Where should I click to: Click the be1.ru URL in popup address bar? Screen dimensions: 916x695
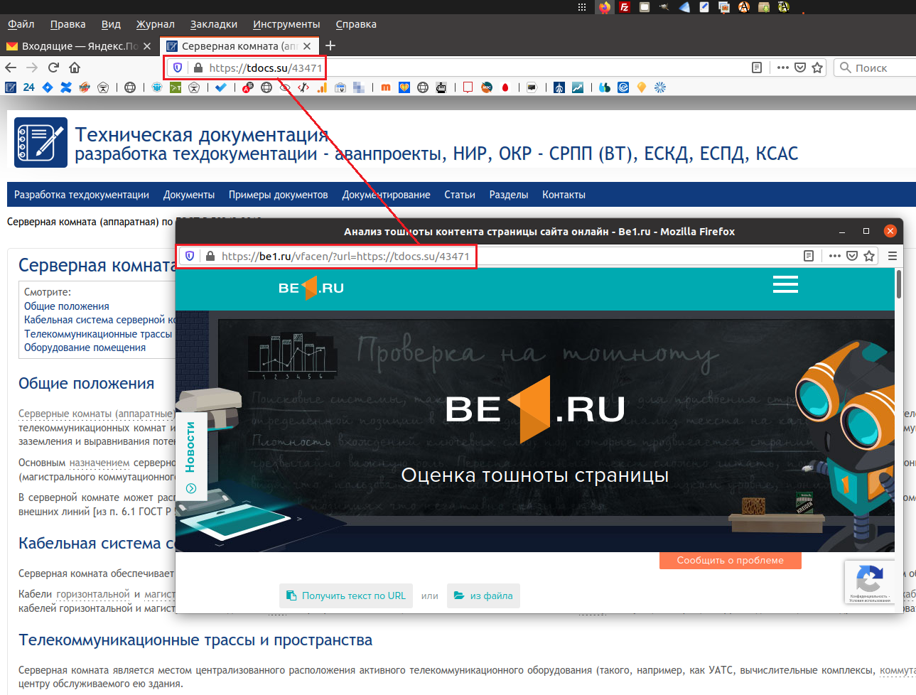pos(345,257)
